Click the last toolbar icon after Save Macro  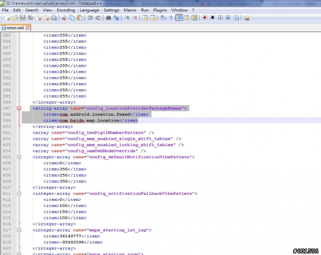(246, 18)
